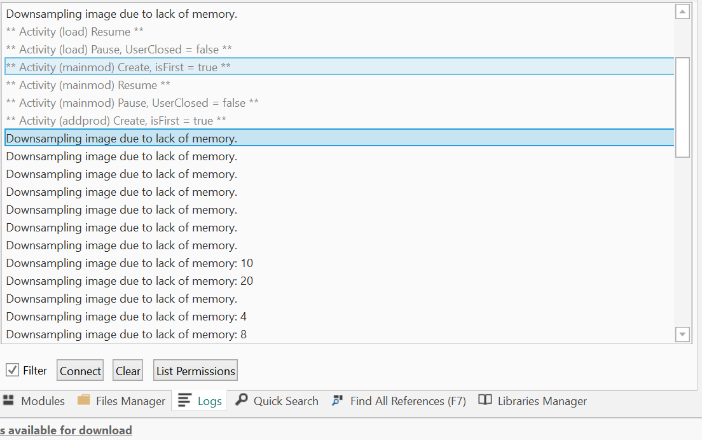The image size is (702, 440).
Task: Open the available for download link
Action: (66, 430)
